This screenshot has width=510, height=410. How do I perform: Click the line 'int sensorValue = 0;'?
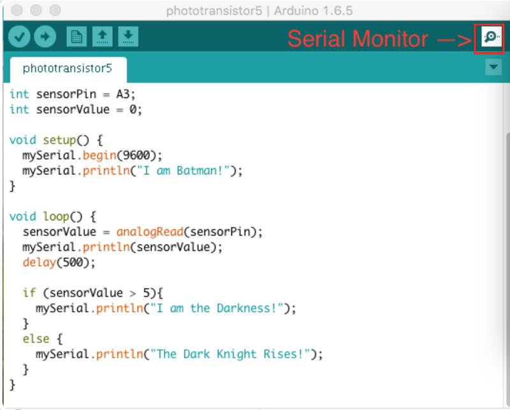coord(75,110)
